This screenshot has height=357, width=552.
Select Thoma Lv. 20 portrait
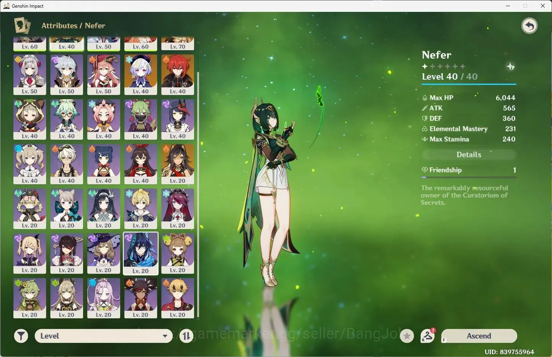point(178,298)
